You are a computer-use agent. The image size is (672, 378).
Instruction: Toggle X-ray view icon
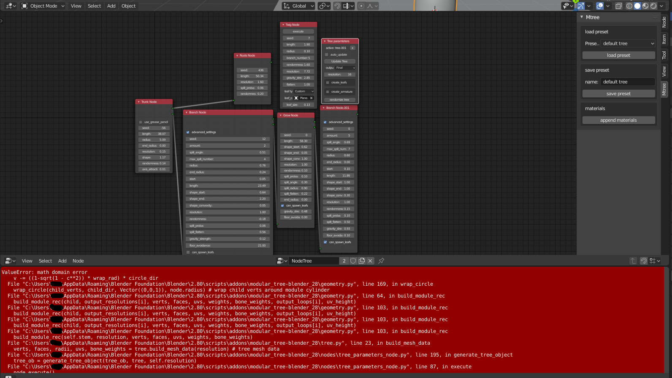619,6
